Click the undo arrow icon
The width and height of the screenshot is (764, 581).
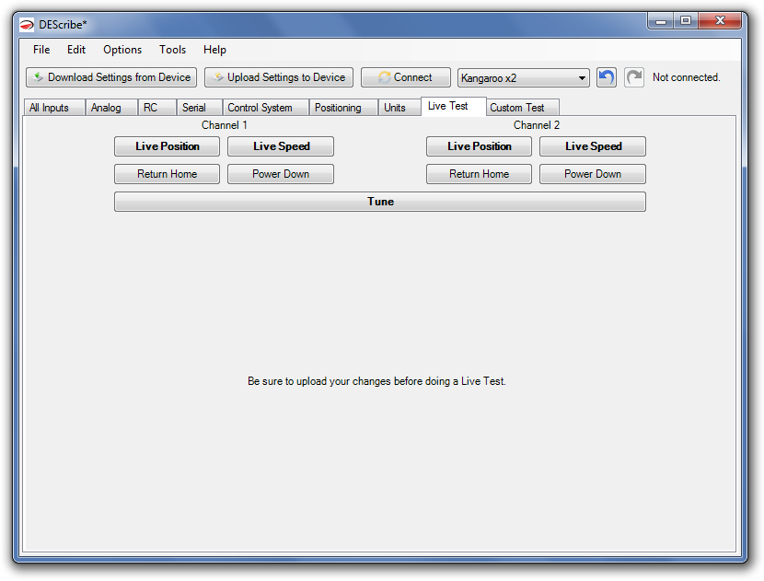pyautogui.click(x=606, y=77)
